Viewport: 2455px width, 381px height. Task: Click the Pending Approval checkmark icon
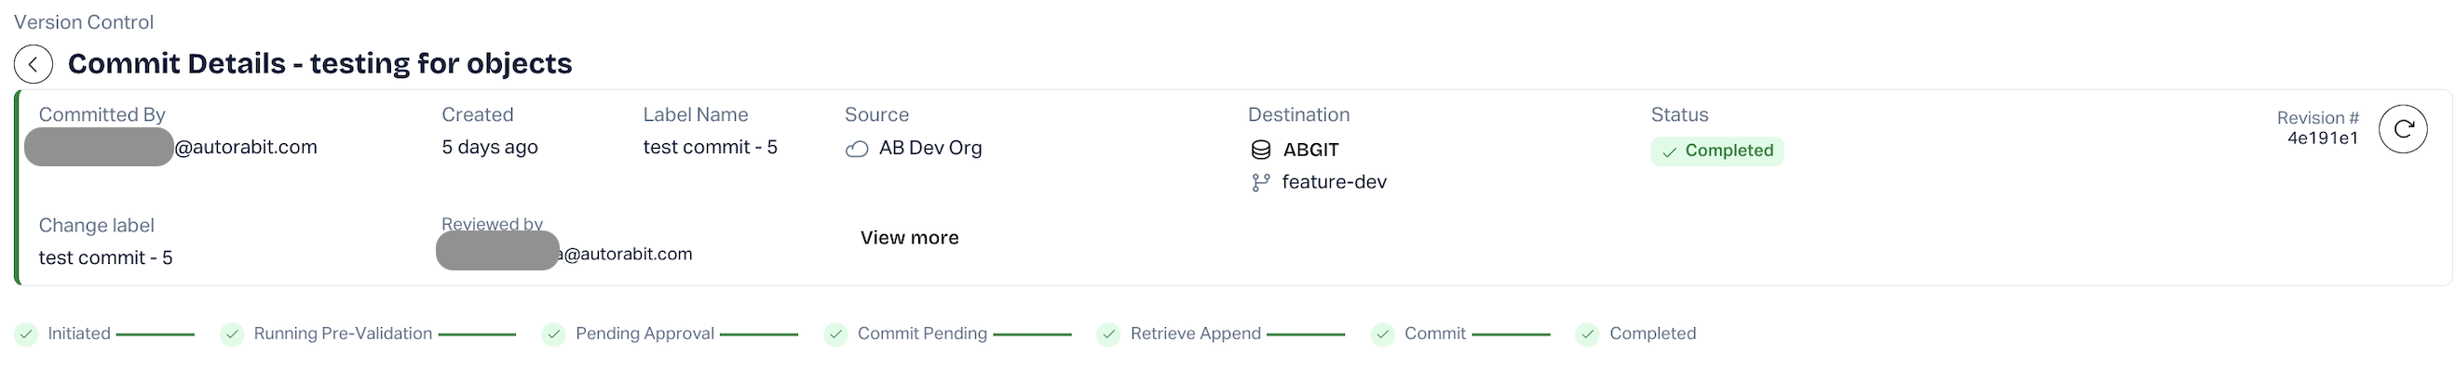point(554,335)
